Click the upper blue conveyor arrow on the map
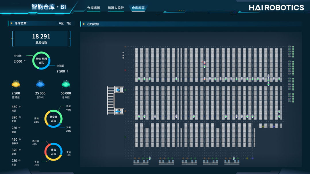Screen dimensions: 310x174 tap(117, 90)
